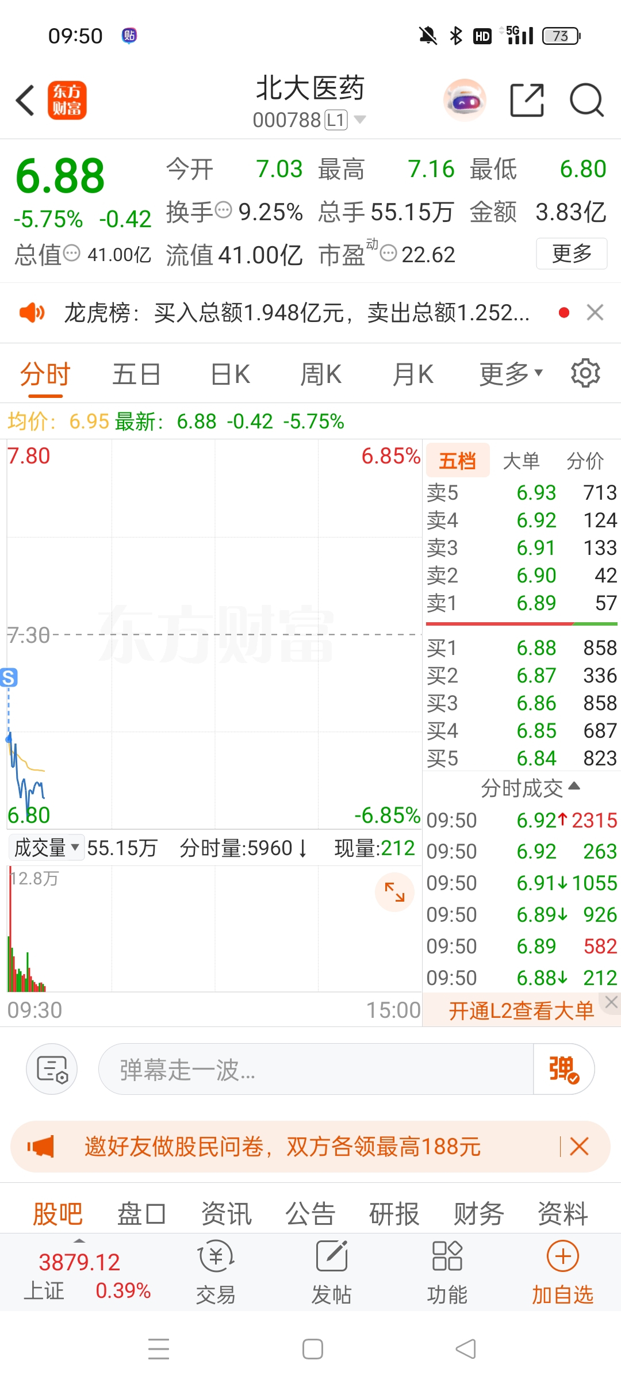Image resolution: width=621 pixels, height=1387 pixels.
Task: Switch to the 月K chart tab
Action: (x=412, y=374)
